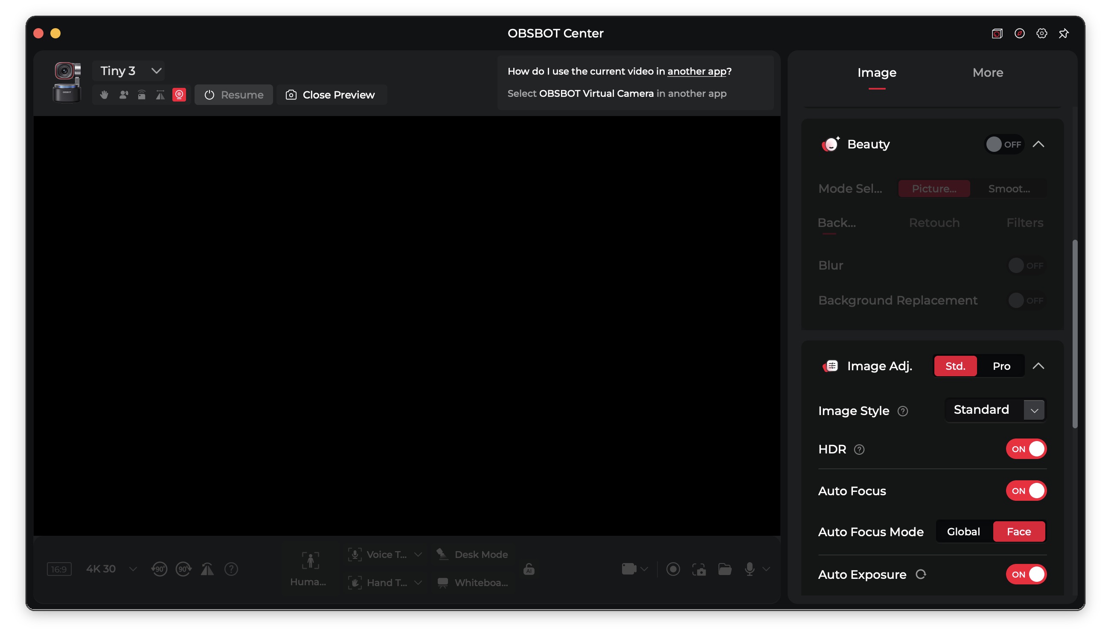The image size is (1111, 639).
Task: Open the 'another app' link
Action: (x=697, y=71)
